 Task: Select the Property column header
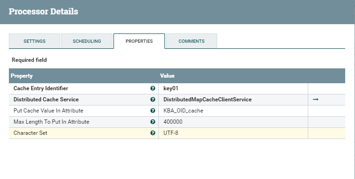(21, 76)
